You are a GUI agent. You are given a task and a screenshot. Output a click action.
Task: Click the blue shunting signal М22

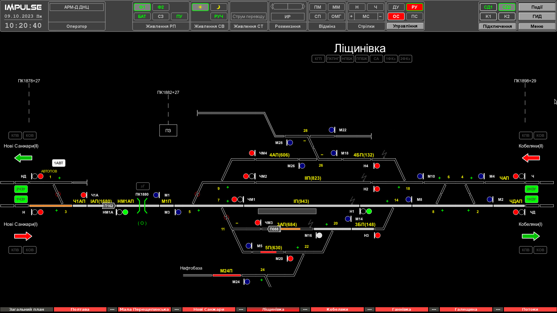pos(332,130)
